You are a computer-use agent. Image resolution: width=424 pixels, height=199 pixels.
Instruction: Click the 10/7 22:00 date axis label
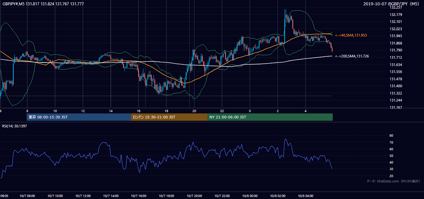pyautogui.click(x=222, y=196)
